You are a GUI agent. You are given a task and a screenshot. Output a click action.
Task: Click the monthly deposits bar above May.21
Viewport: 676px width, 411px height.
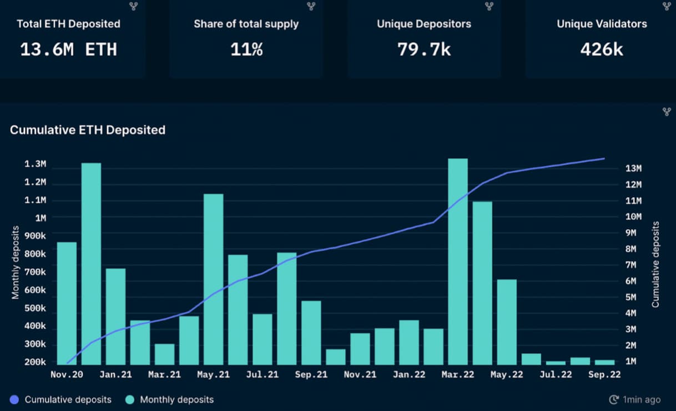[214, 279]
